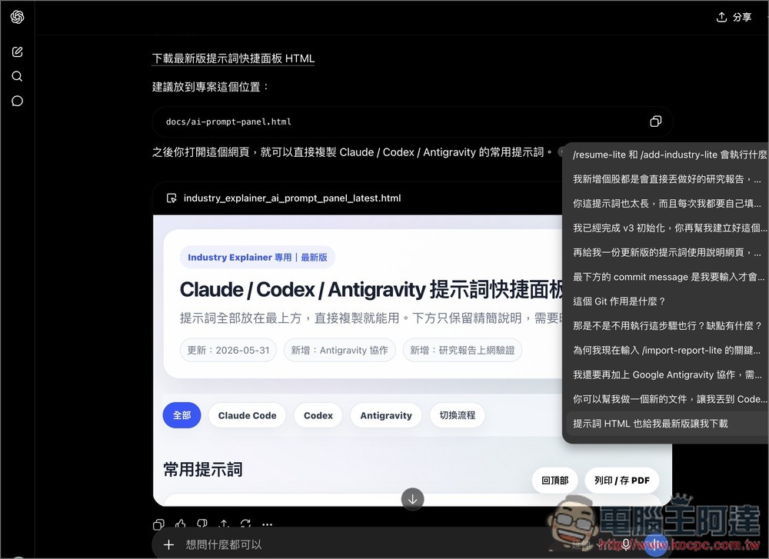
Task: Click the blue voice mode button
Action: pos(656,545)
